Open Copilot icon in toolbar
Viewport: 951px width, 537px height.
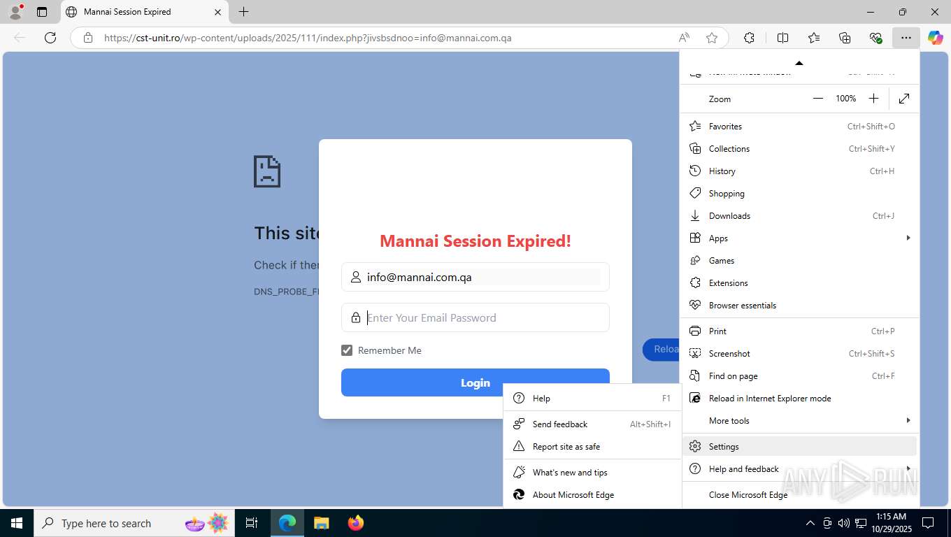936,38
